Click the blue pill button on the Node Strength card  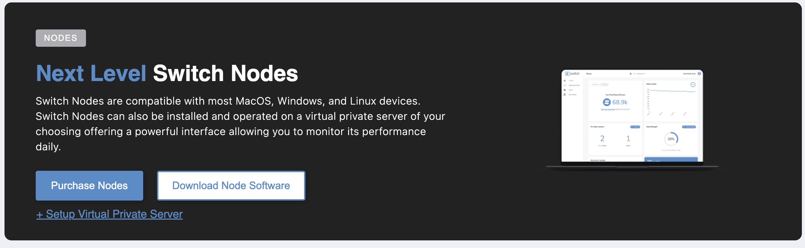point(689,127)
